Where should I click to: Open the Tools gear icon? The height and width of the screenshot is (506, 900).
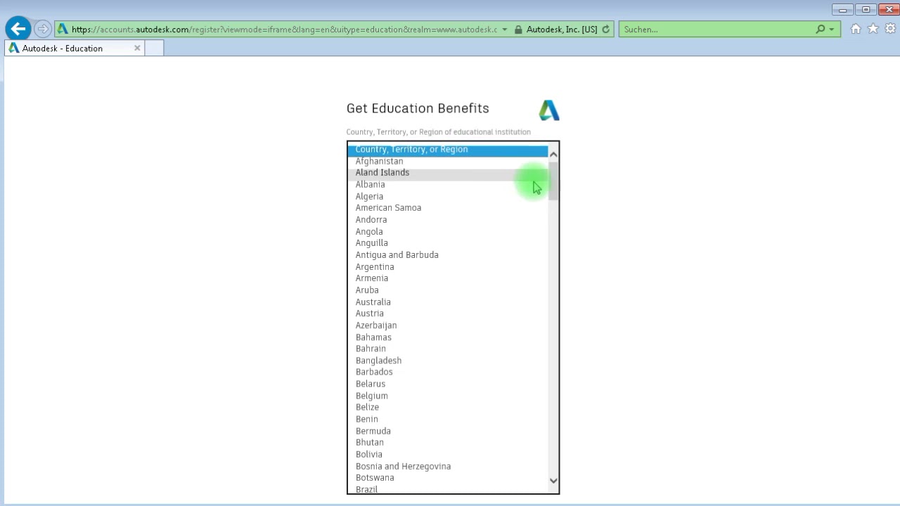890,29
